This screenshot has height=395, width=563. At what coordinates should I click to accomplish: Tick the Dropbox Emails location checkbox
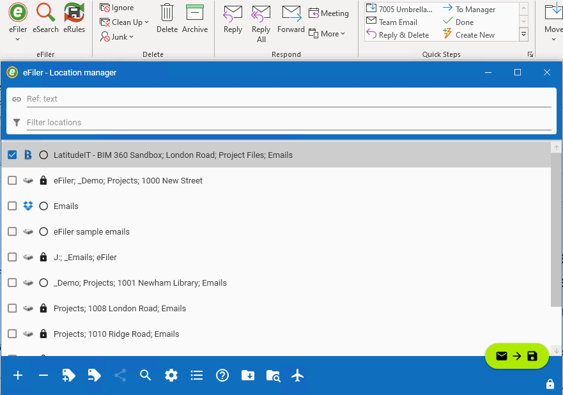[x=12, y=206]
